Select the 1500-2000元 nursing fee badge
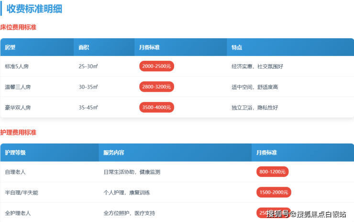 pos(274,192)
